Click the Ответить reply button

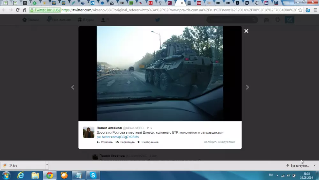(x=105, y=142)
